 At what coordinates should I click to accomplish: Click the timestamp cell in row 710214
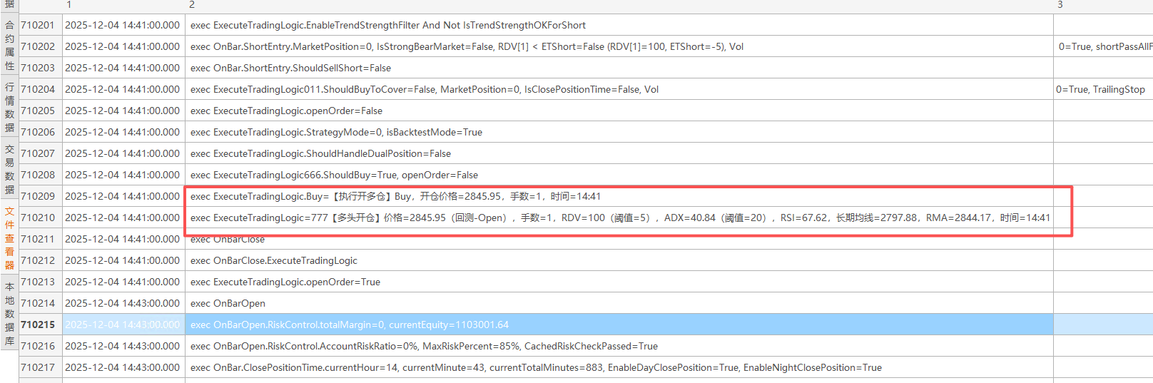pyautogui.click(x=123, y=303)
